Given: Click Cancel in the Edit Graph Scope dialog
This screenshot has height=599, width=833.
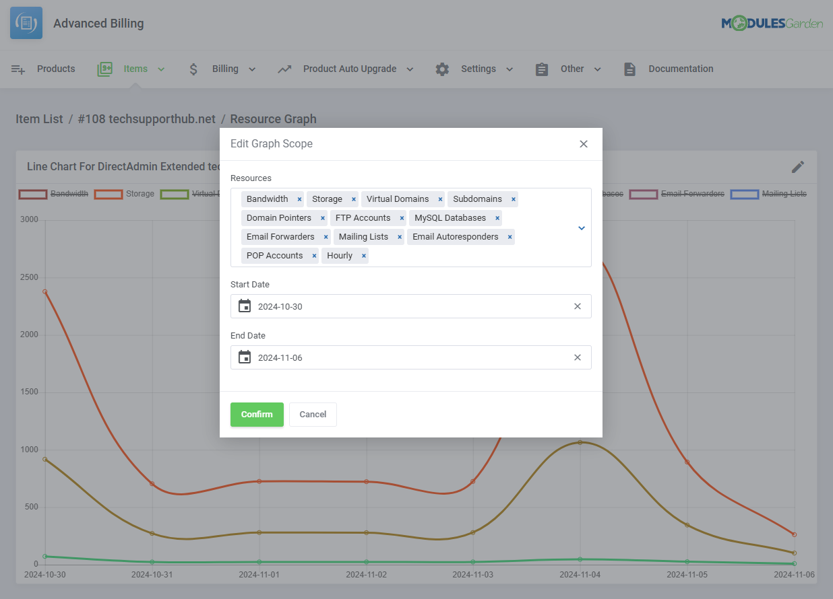Looking at the screenshot, I should coord(312,415).
